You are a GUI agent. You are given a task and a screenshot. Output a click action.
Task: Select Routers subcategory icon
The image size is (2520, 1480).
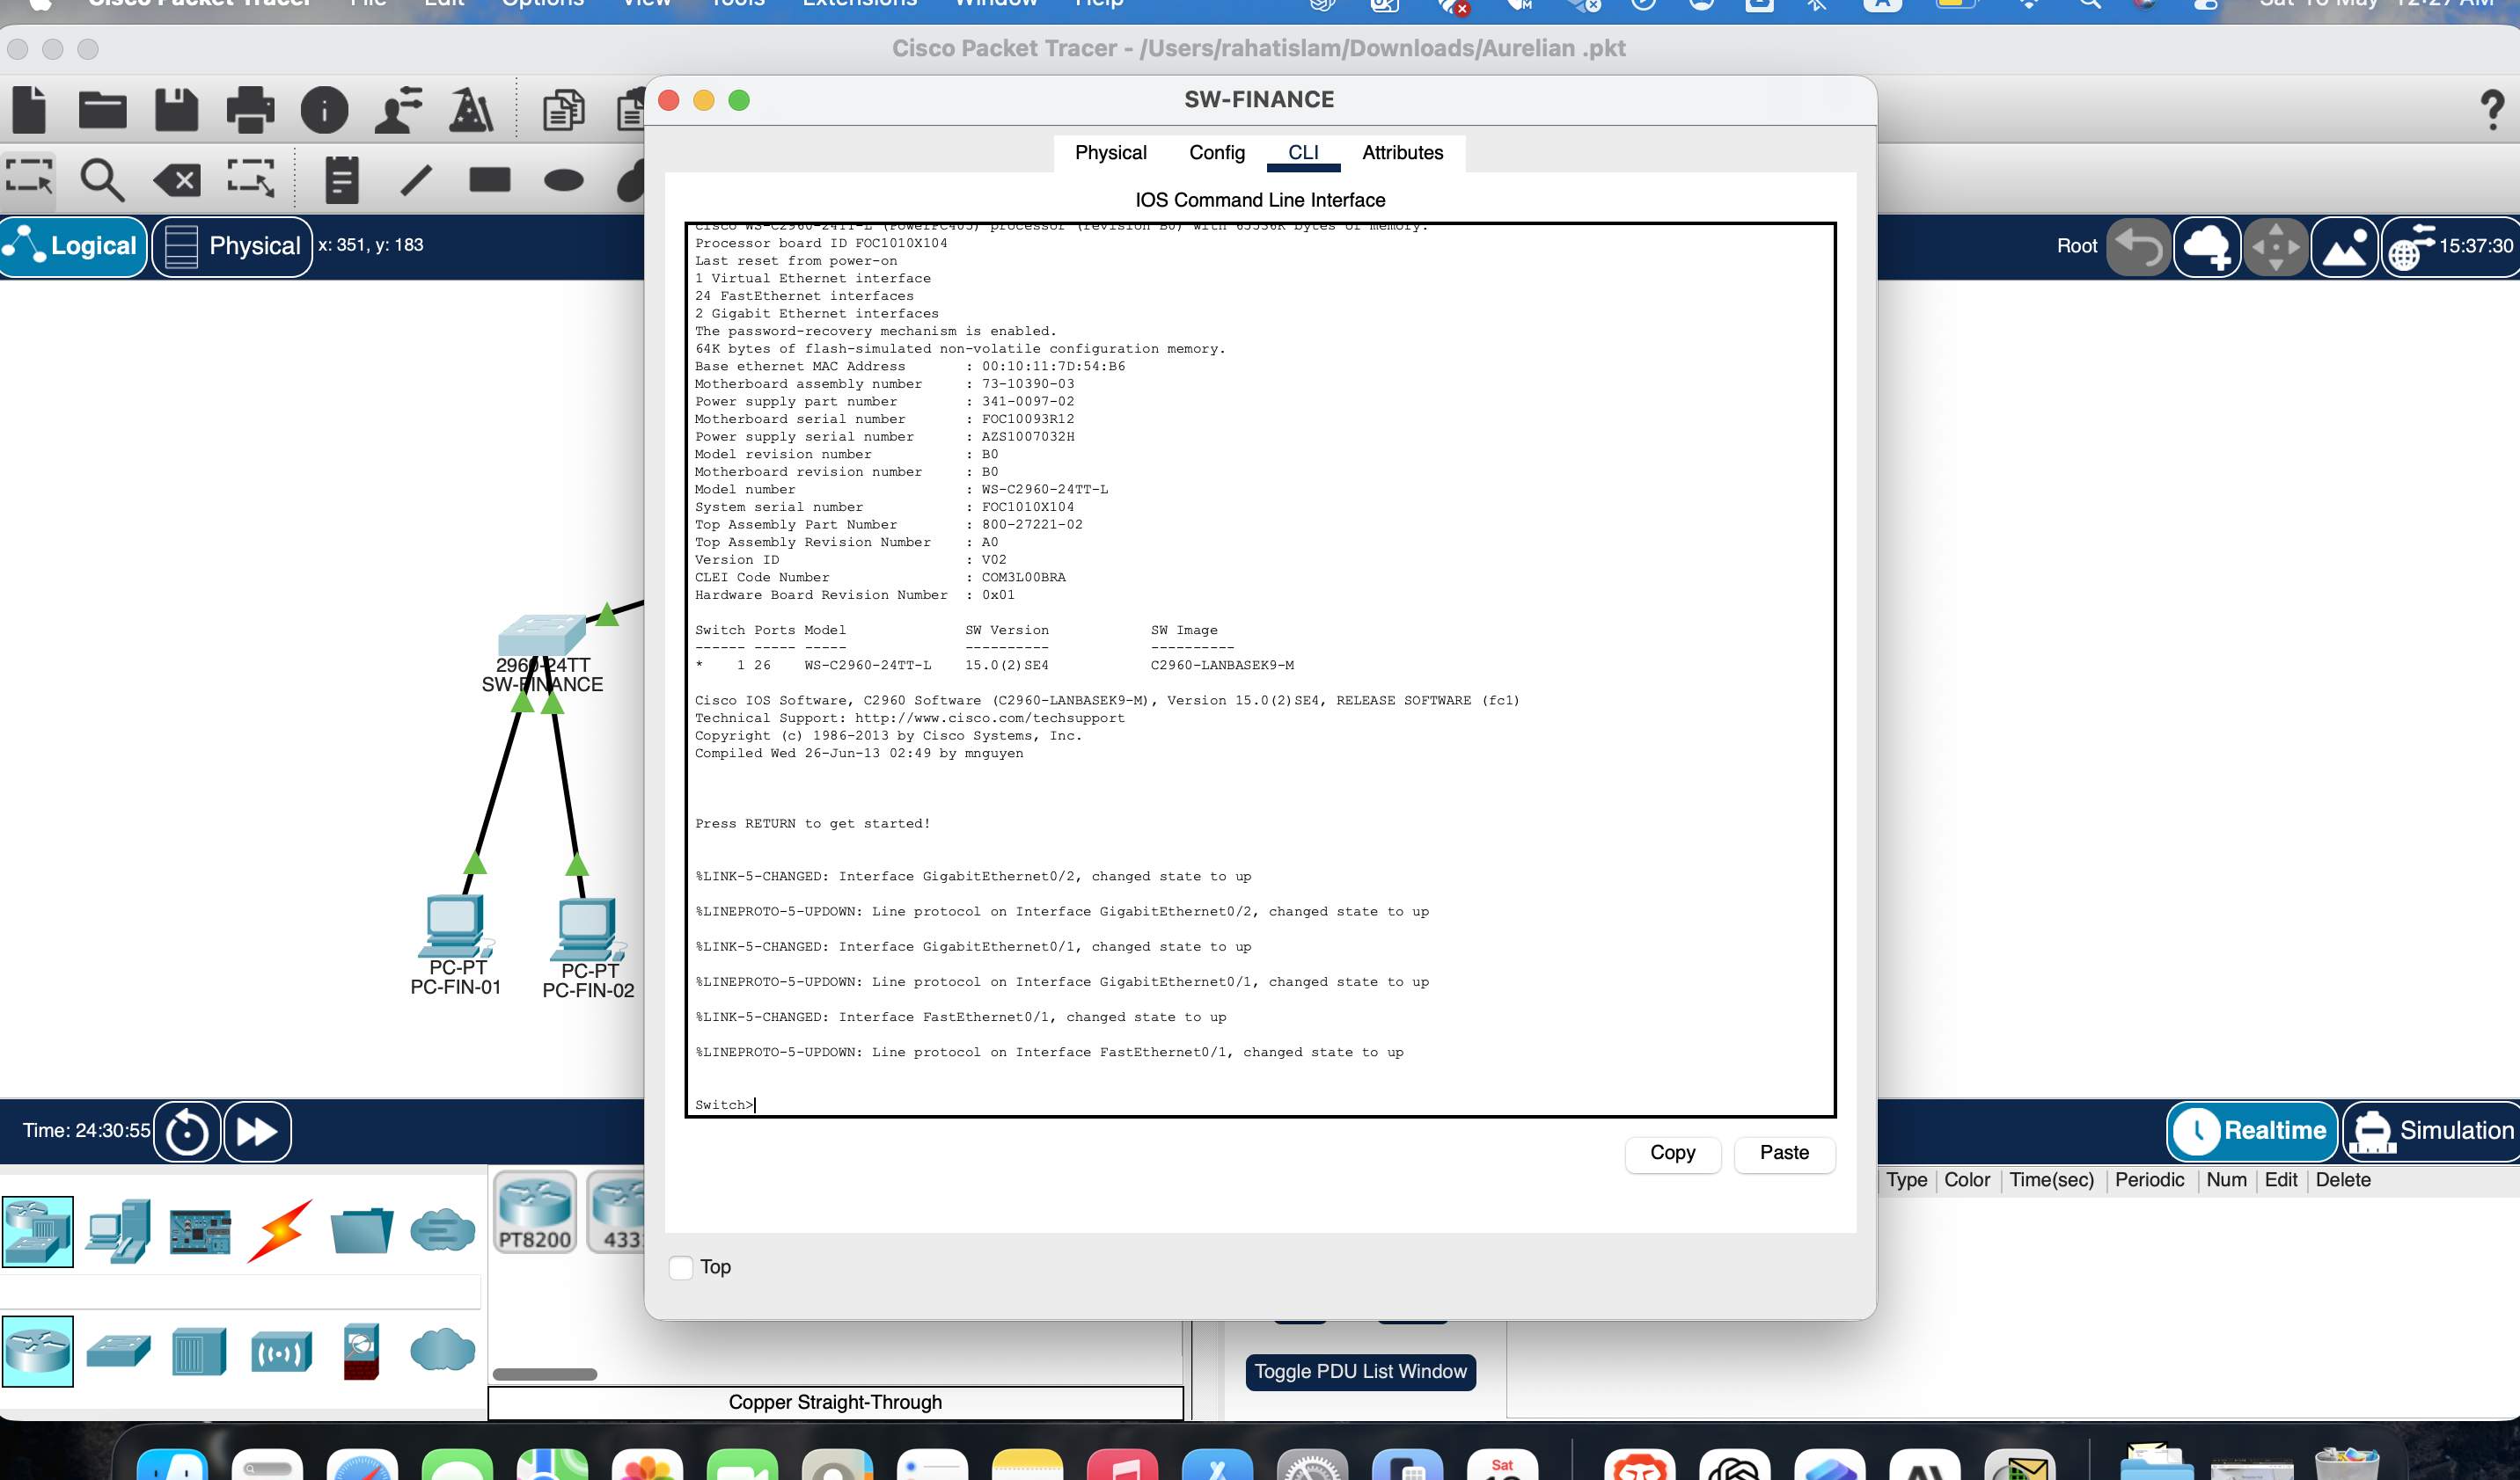click(x=38, y=1351)
